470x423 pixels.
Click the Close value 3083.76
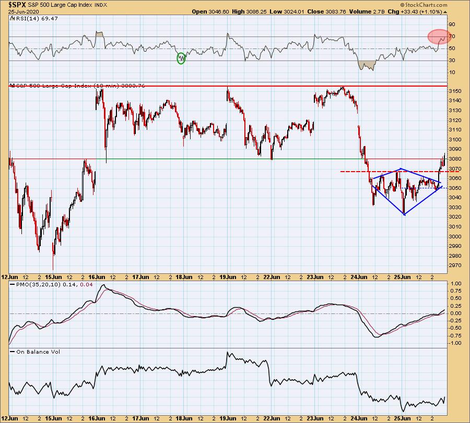[x=335, y=11]
